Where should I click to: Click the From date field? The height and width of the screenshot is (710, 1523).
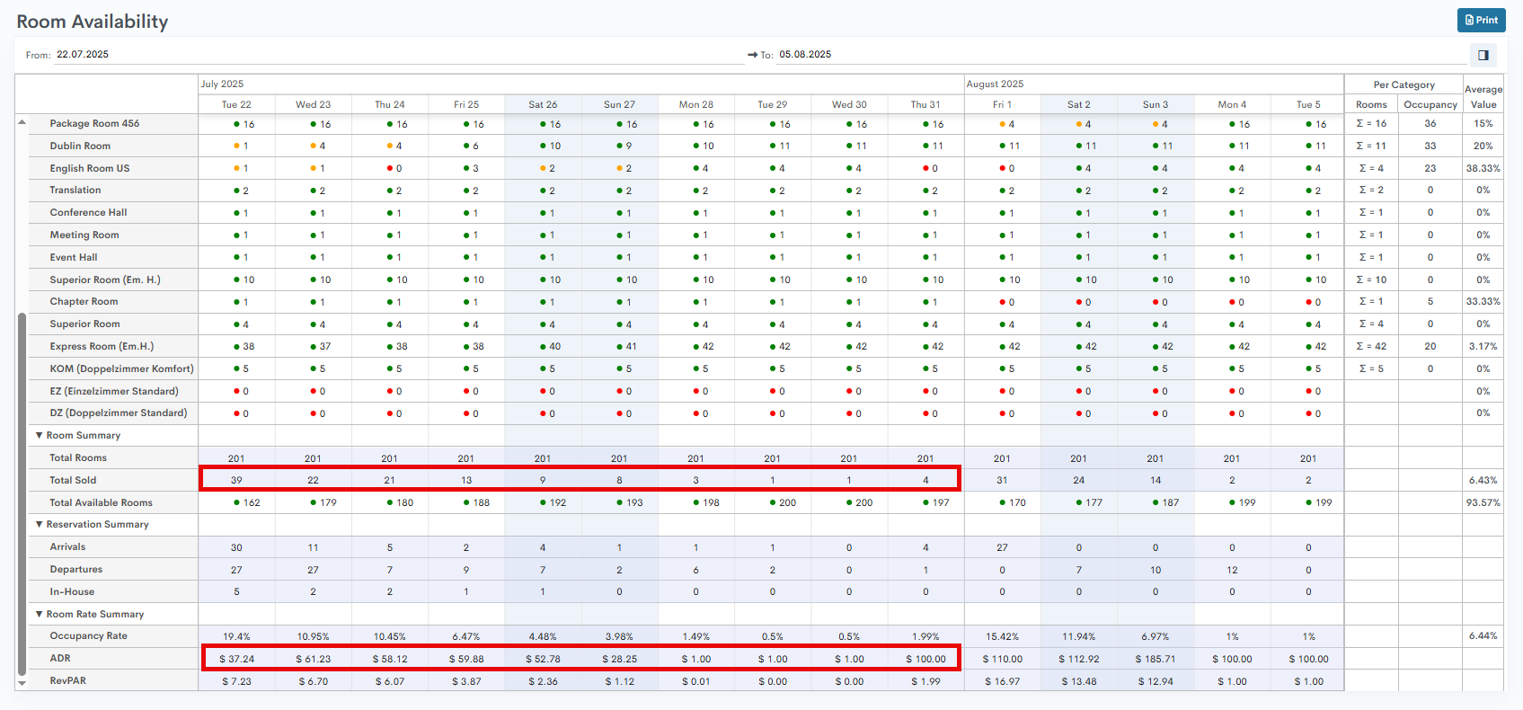[395, 55]
